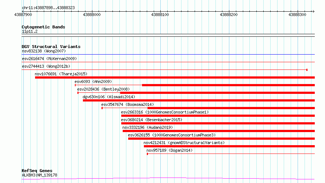Click the thick red esv6093 variant bar
The height and width of the screenshot is (183, 325).
228,85
